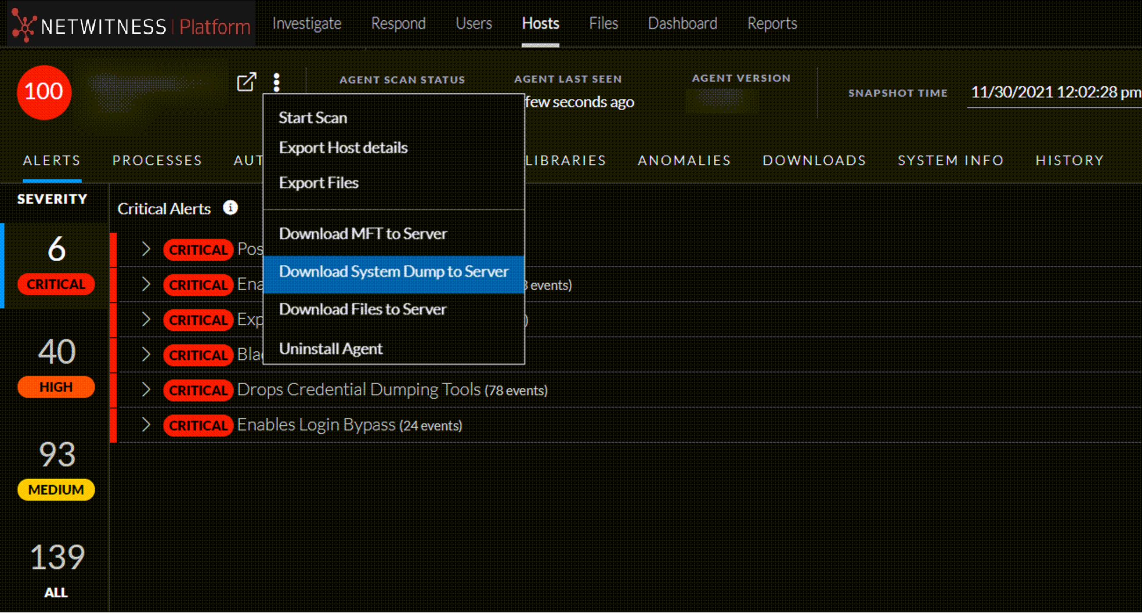Image resolution: width=1142 pixels, height=614 pixels.
Task: Filter by the HIGH severity badge
Action: (x=56, y=386)
